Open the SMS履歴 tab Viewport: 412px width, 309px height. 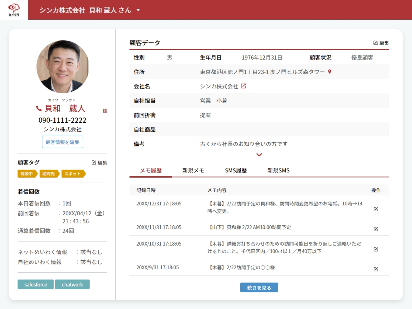tap(236, 170)
